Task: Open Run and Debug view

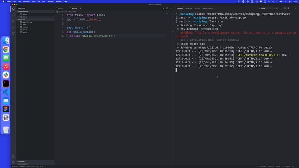Action: tap(13, 27)
